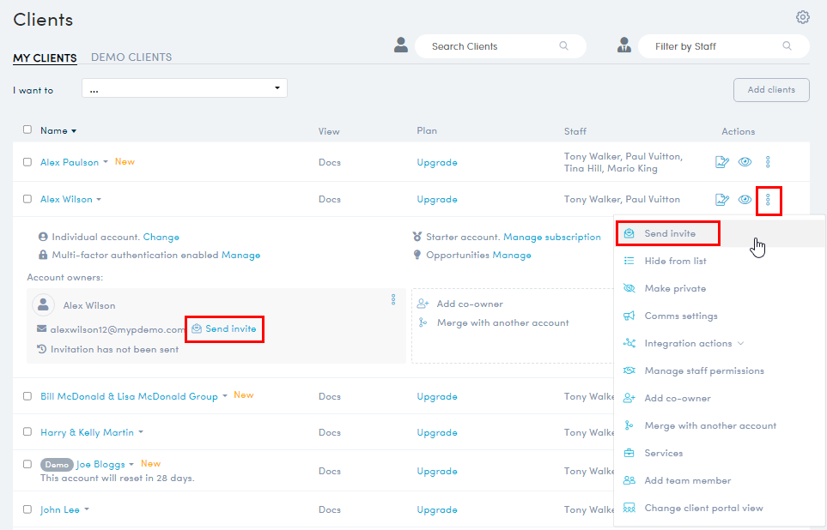Image resolution: width=827 pixels, height=530 pixels.
Task: Switch to the Demo Clients tab
Action: [x=131, y=57]
